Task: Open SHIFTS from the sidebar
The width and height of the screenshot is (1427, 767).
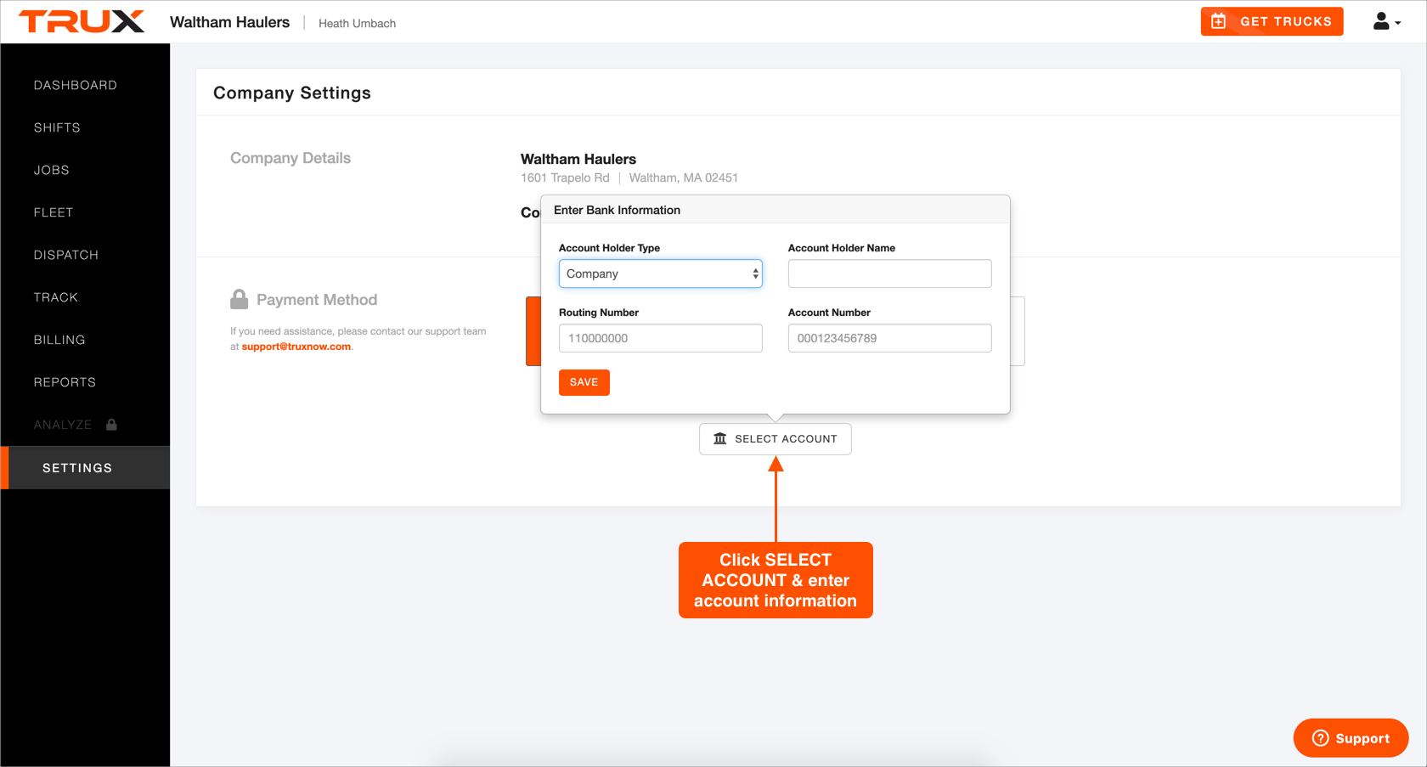Action: click(x=57, y=127)
